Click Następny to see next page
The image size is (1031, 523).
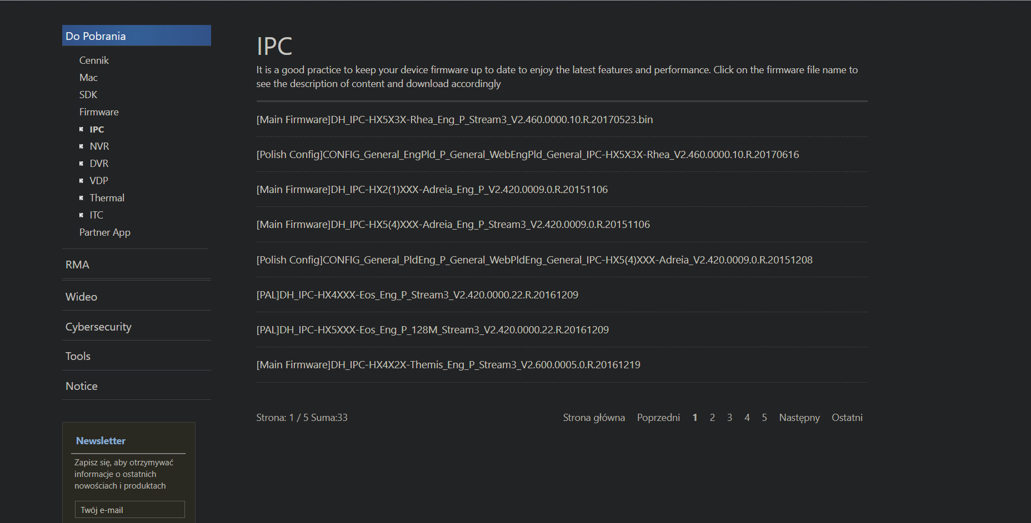(x=799, y=418)
